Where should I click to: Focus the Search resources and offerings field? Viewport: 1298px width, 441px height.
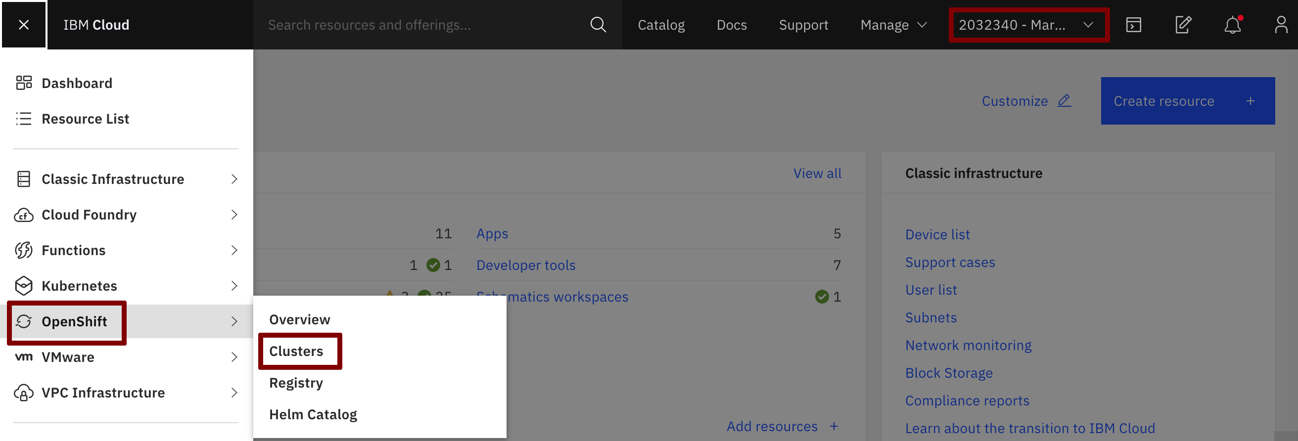437,25
